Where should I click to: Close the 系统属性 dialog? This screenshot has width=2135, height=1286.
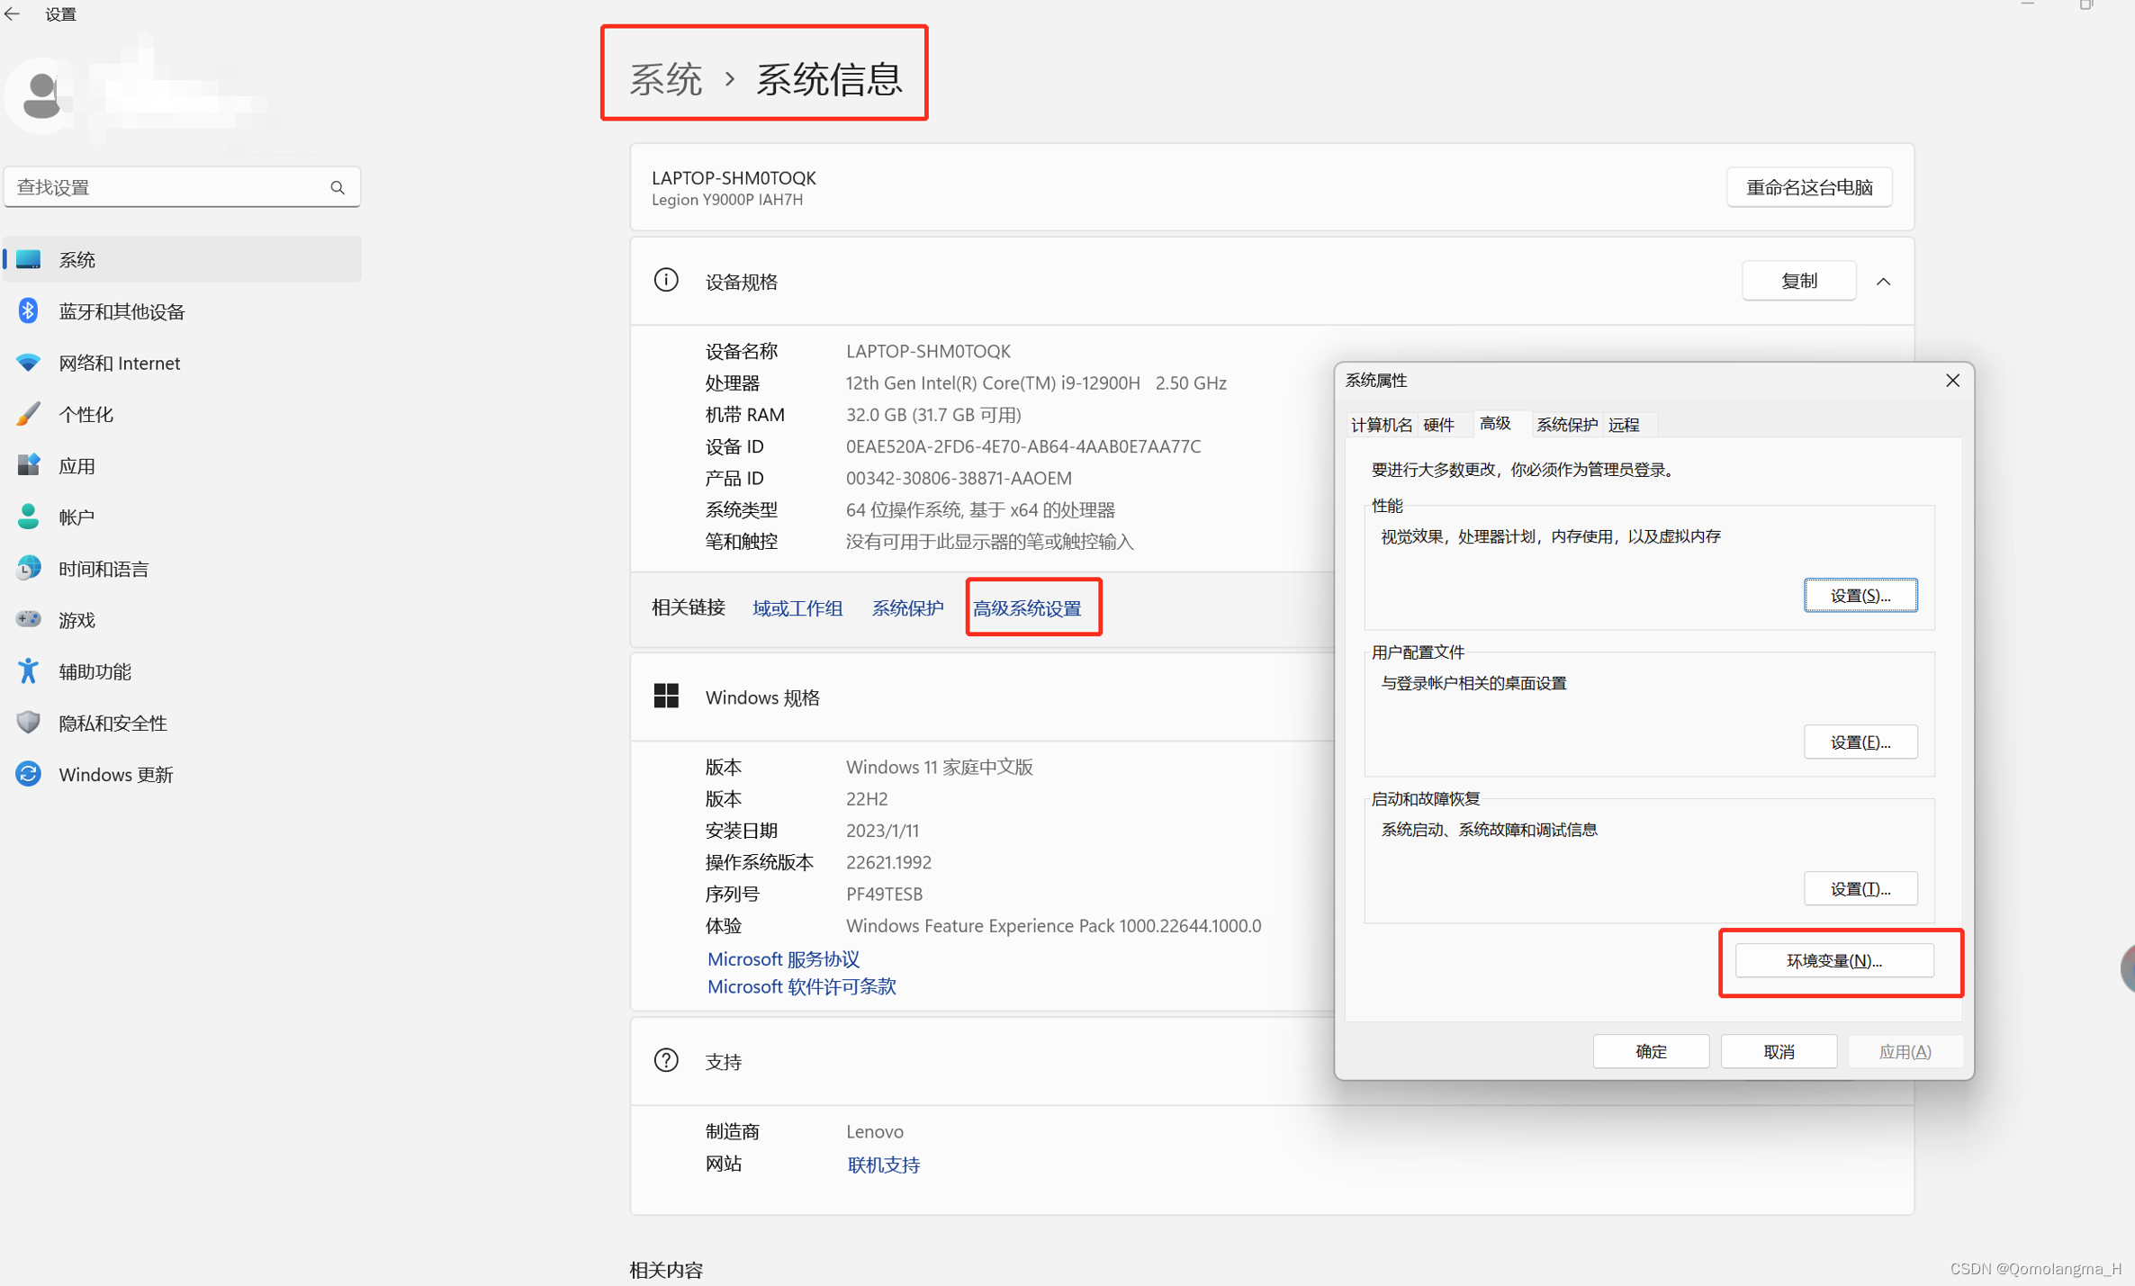[x=1951, y=381]
